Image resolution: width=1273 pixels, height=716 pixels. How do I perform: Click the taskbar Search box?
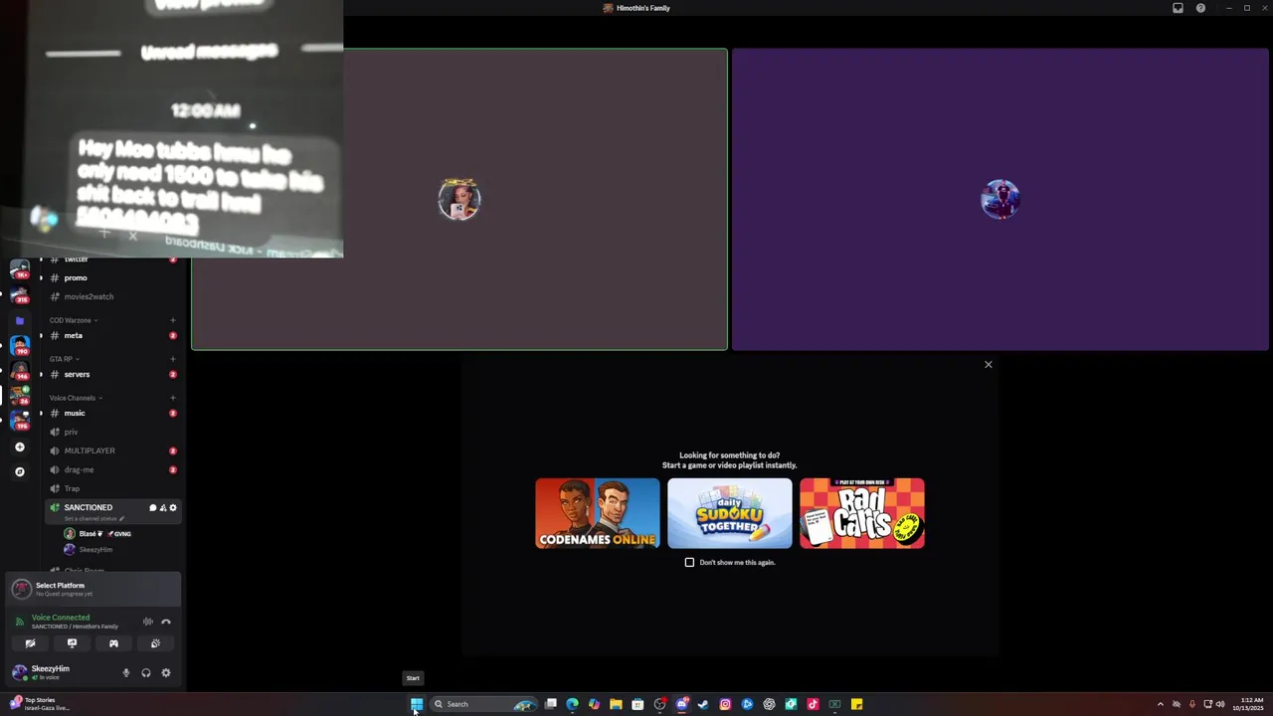[483, 704]
